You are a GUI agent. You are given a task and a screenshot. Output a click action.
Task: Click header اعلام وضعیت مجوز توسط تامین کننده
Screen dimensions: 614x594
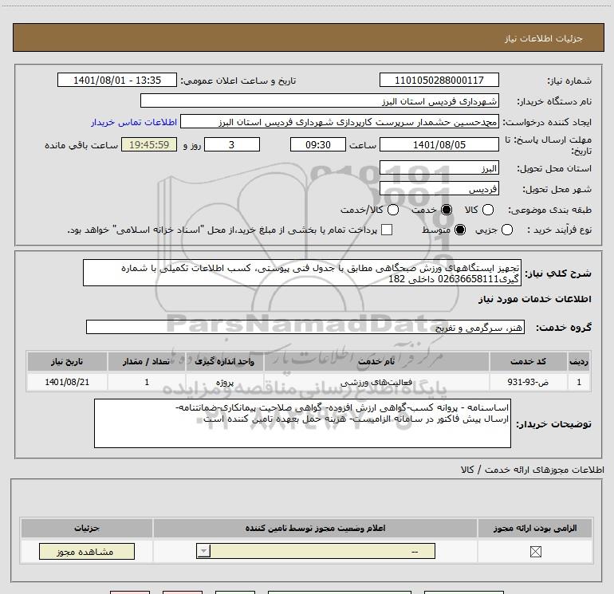click(315, 528)
